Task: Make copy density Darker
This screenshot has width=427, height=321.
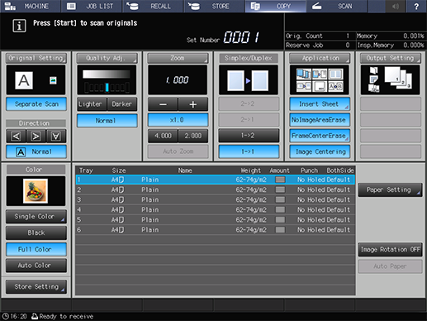Action: coord(122,104)
